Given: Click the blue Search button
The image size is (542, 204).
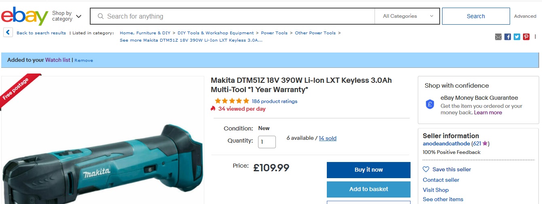Looking at the screenshot, I should click(476, 16).
